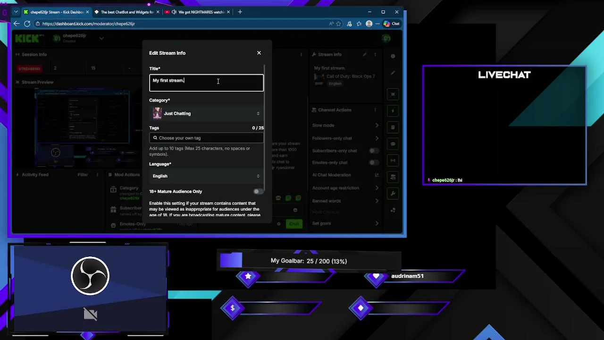The height and width of the screenshot is (340, 604).
Task: Open Activity Feed options menu
Action: coord(97,175)
